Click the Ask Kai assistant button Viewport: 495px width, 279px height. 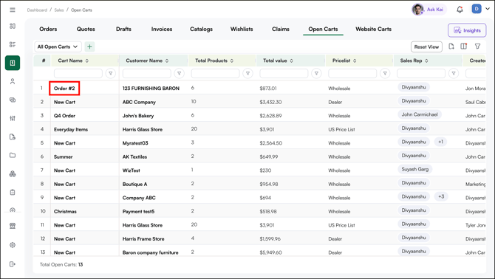click(x=429, y=10)
